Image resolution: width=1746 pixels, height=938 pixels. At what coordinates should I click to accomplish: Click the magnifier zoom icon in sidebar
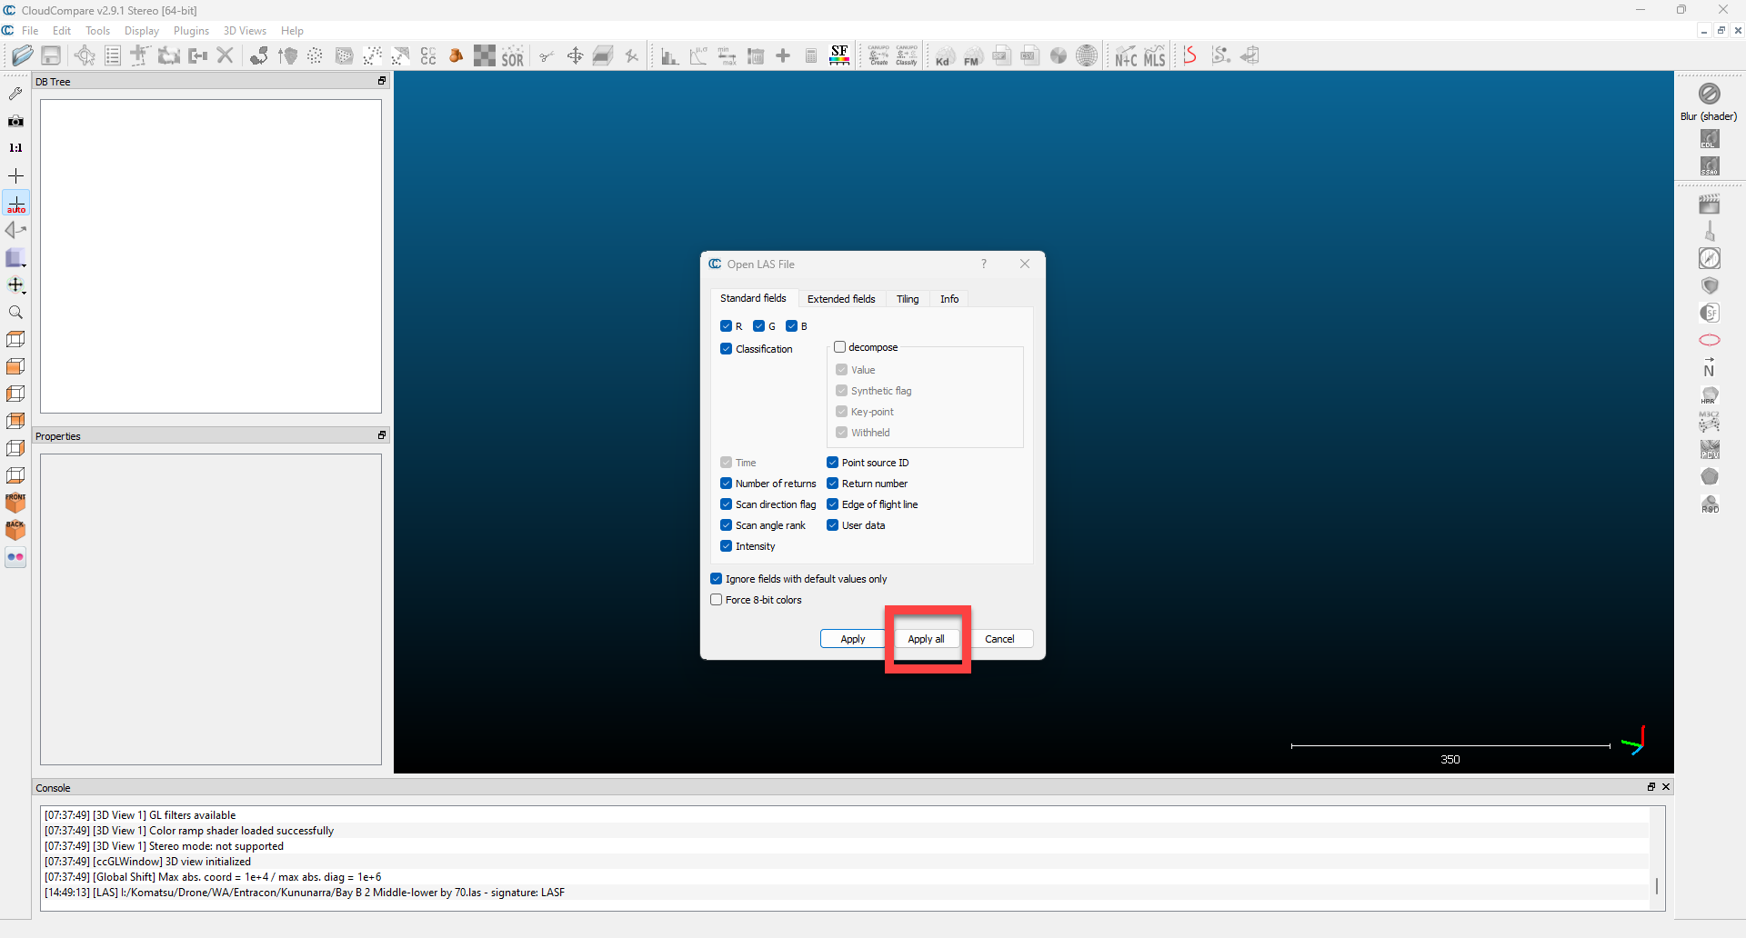15,313
